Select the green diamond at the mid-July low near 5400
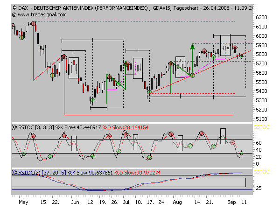 (149, 92)
